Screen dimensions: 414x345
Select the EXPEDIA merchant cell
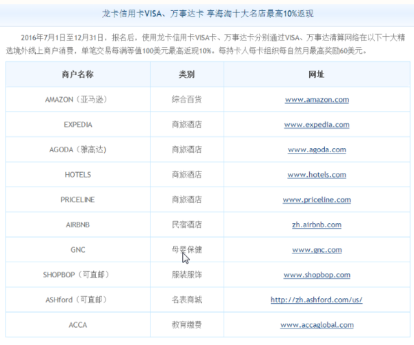click(78, 125)
